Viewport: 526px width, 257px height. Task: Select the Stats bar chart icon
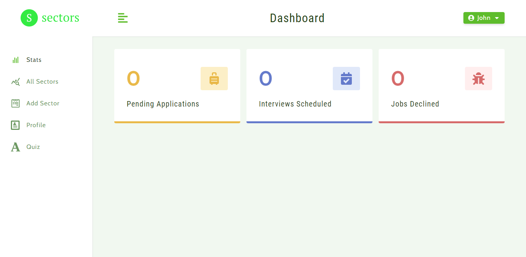click(15, 59)
